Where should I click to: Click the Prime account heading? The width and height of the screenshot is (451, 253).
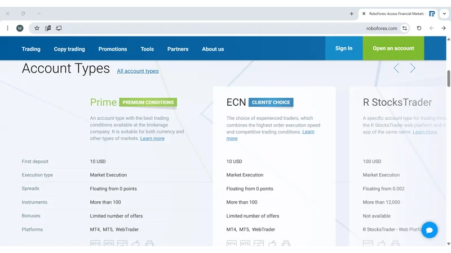click(x=103, y=102)
